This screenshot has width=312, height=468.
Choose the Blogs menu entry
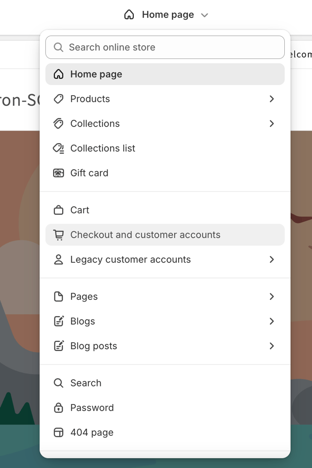(x=165, y=322)
